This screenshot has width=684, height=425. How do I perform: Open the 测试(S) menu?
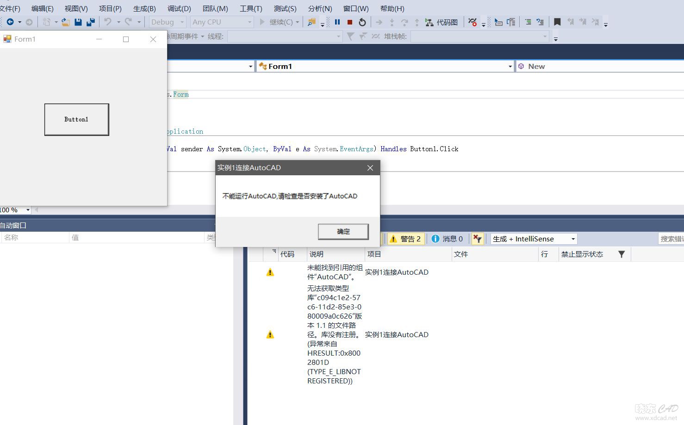point(285,8)
